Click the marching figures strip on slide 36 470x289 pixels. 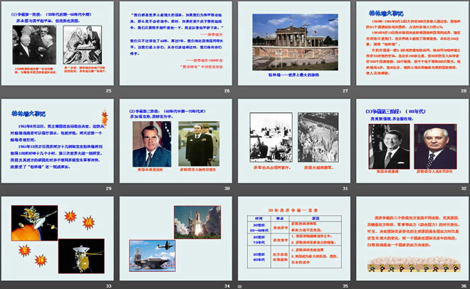414,265
